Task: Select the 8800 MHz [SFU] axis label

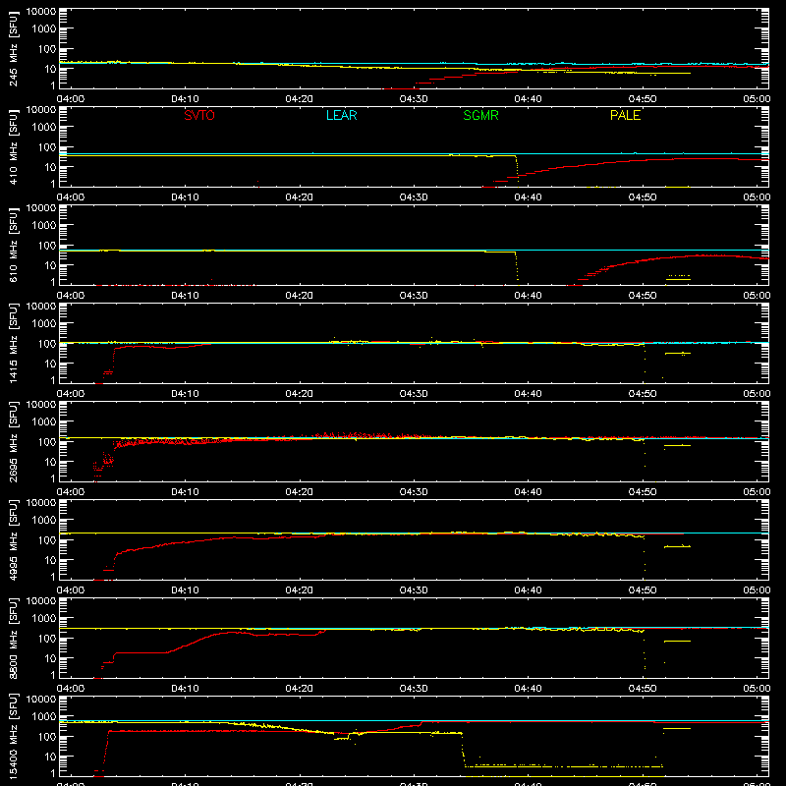Action: click(13, 638)
